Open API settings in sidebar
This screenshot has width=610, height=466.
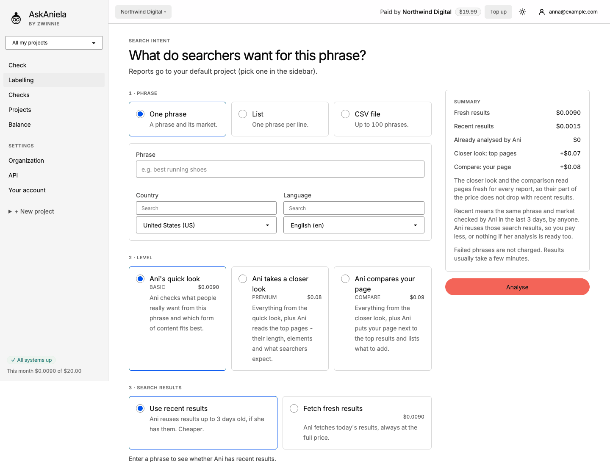pyautogui.click(x=54, y=175)
